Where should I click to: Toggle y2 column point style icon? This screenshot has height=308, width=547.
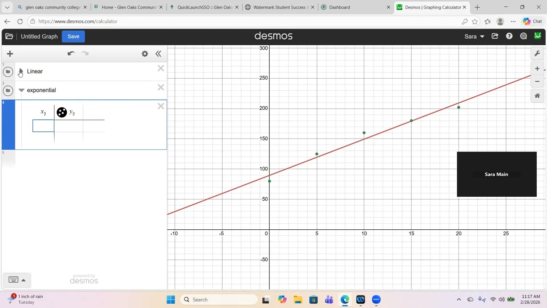point(62,112)
